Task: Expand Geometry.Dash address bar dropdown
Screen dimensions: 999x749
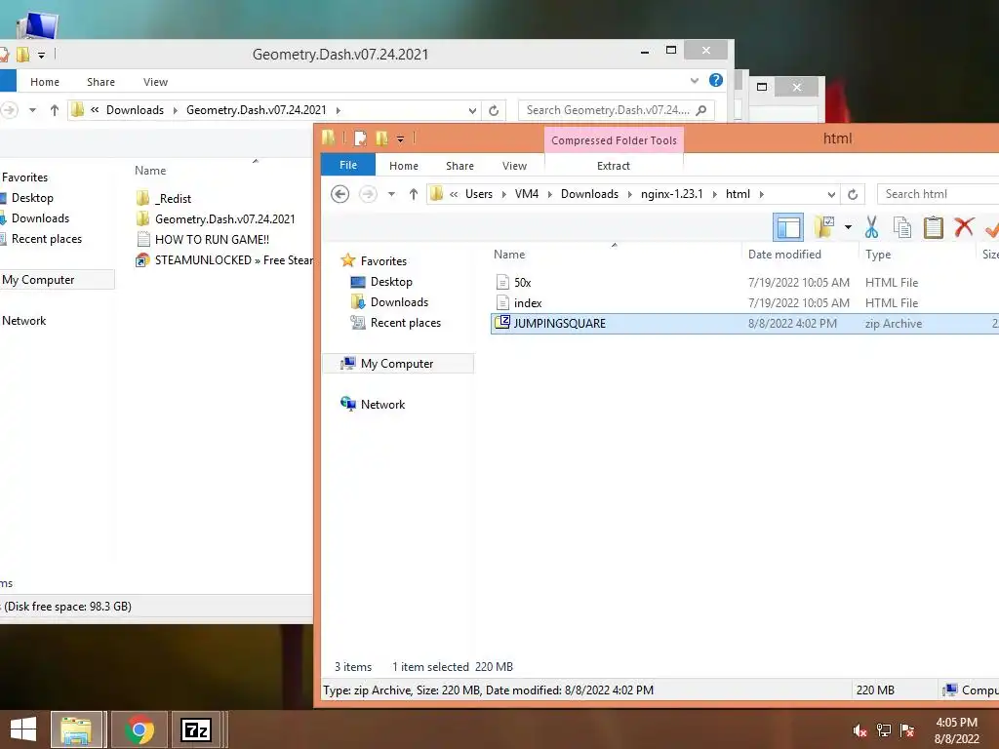Action: [472, 110]
